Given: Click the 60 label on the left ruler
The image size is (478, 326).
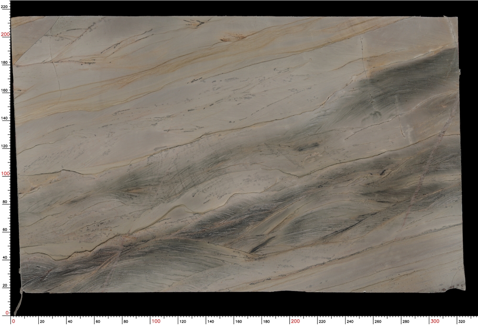Looking at the screenshot, I should tap(5, 230).
